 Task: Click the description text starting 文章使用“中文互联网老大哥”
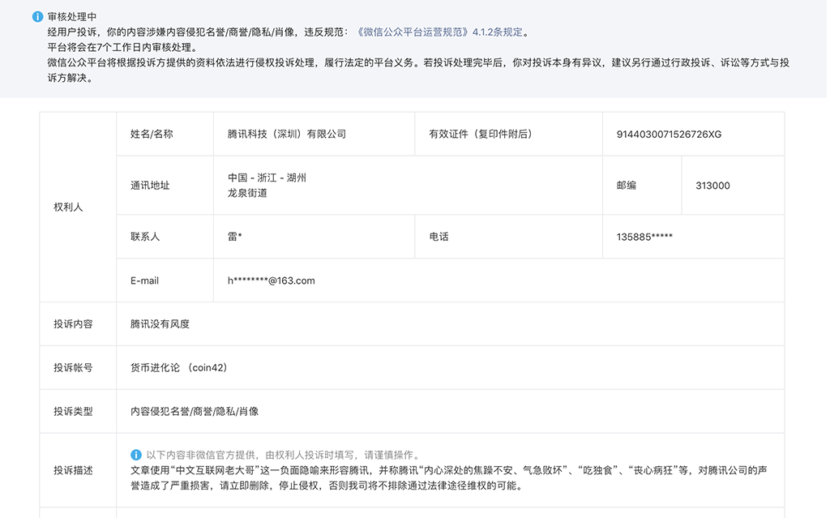click(x=449, y=477)
